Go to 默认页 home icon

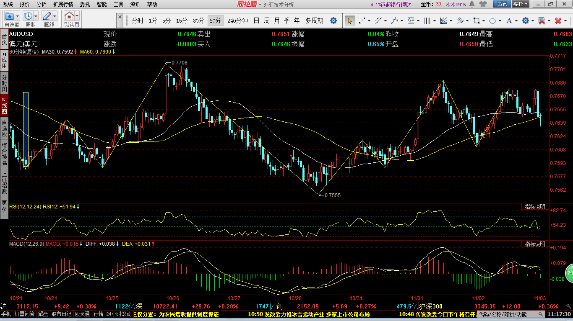tap(69, 16)
